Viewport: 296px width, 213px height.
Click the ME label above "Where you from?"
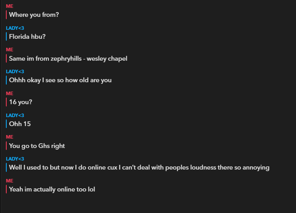point(9,6)
